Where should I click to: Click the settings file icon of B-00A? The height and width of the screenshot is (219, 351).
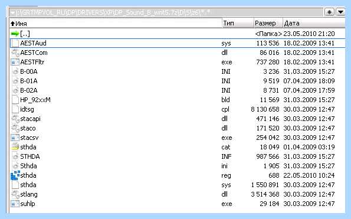coord(15,71)
